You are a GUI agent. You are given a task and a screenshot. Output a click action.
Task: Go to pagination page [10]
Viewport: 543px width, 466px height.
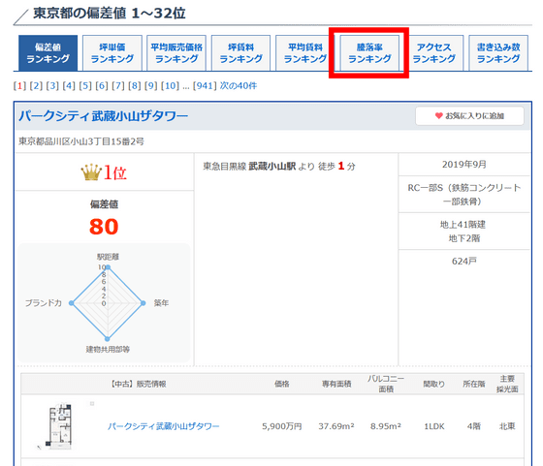(170, 85)
